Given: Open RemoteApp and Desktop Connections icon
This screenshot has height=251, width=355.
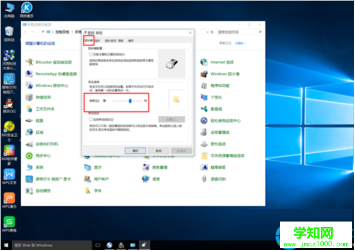Looking at the screenshot, I should coord(29,74).
